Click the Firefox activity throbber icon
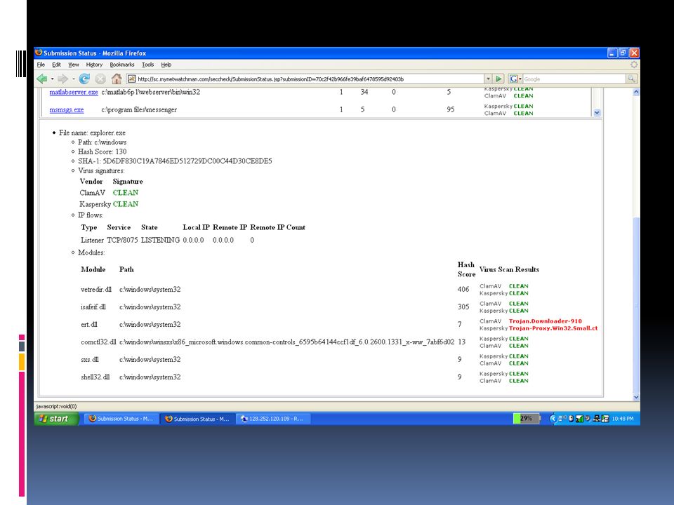The width and height of the screenshot is (674, 505). (x=633, y=65)
